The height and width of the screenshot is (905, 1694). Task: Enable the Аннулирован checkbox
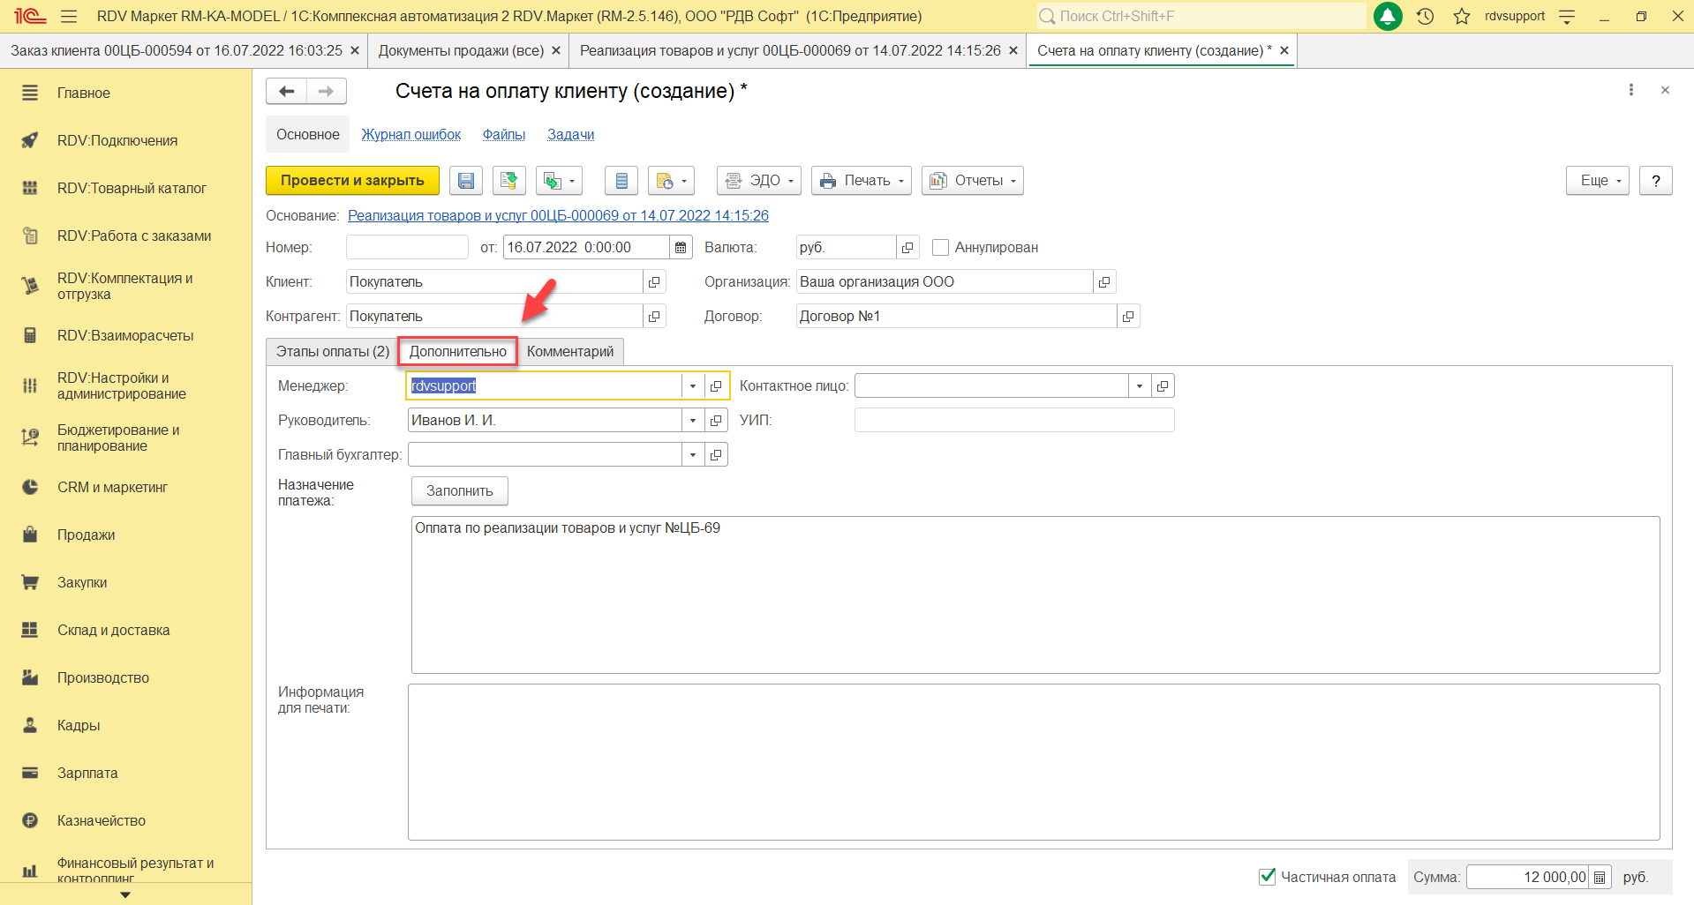click(x=941, y=248)
